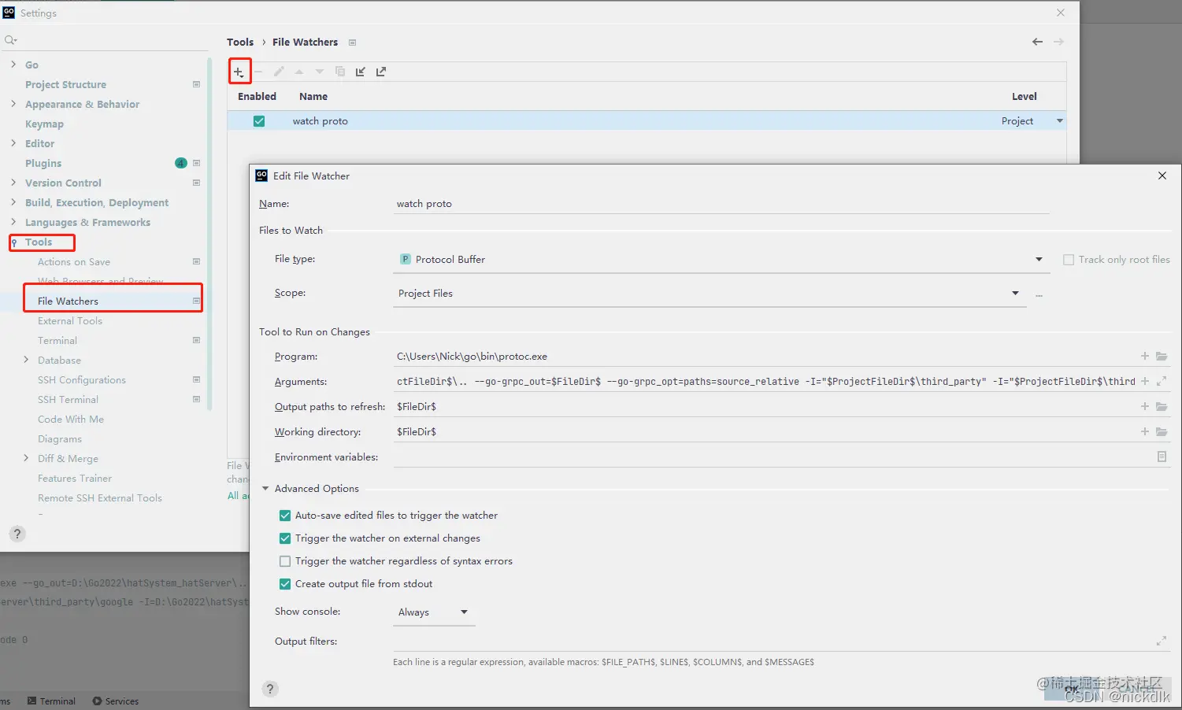Image resolution: width=1182 pixels, height=710 pixels.
Task: Click the Edit File Watcher help icon
Action: 270,689
